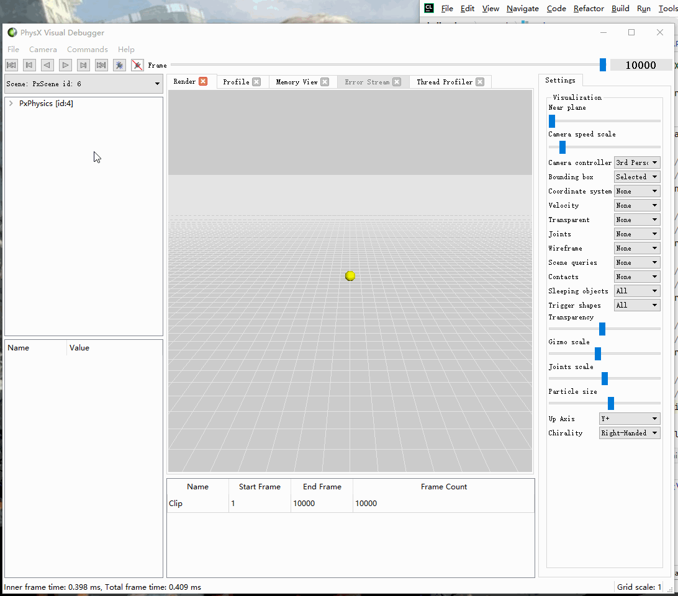Open the Trigger shapes dropdown
This screenshot has height=596, width=678.
[x=637, y=305]
